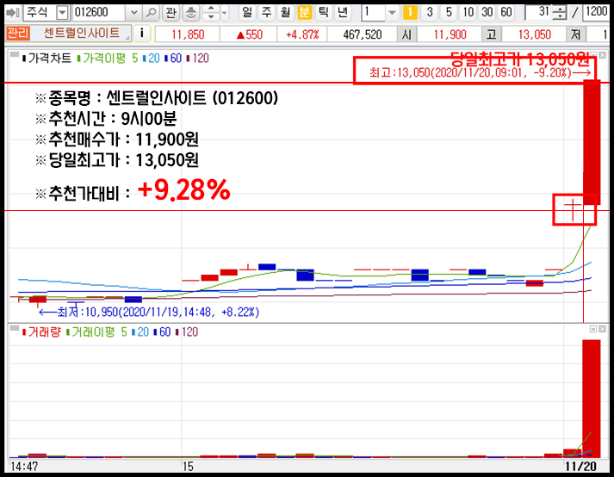
Task: Click the open price value 11,900
Action: (450, 34)
